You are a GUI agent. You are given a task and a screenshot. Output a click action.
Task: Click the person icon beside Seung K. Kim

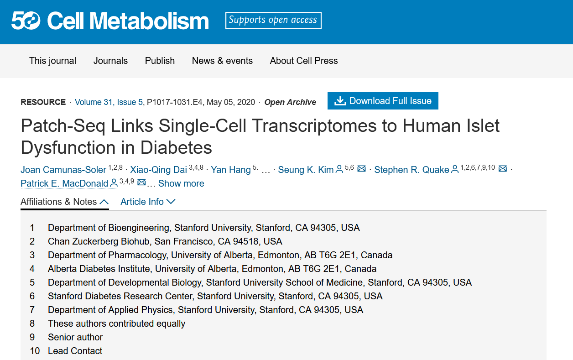(x=339, y=170)
